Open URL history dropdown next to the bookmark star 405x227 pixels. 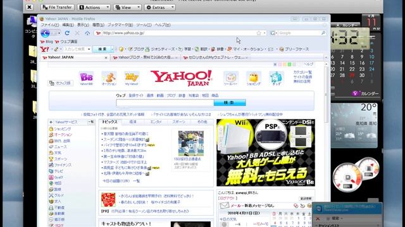pyautogui.click(x=265, y=33)
